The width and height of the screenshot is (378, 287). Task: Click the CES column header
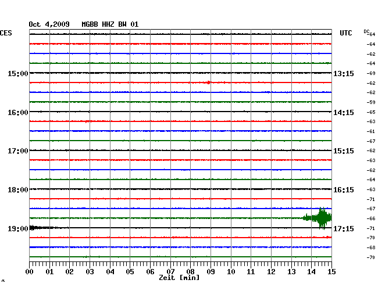coord(6,33)
